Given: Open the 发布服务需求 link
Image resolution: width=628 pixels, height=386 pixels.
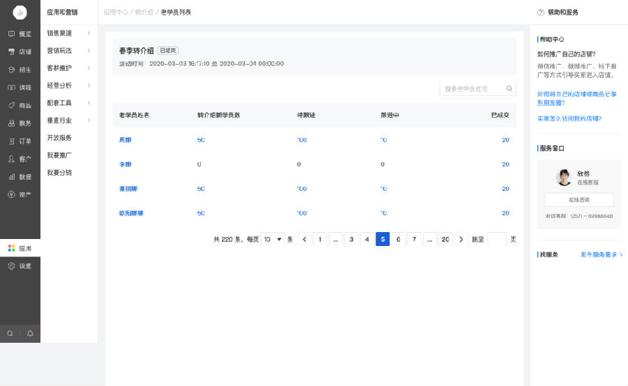Looking at the screenshot, I should point(601,254).
